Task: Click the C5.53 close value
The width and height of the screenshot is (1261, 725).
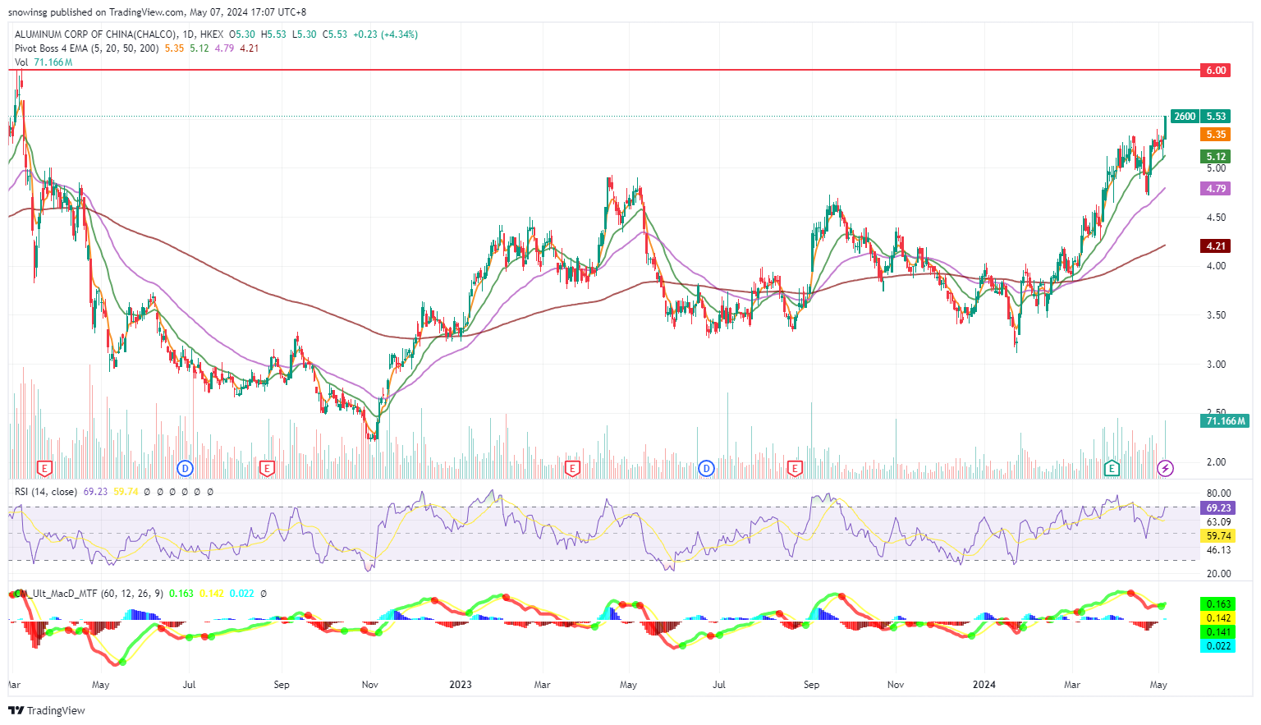Action: point(335,34)
